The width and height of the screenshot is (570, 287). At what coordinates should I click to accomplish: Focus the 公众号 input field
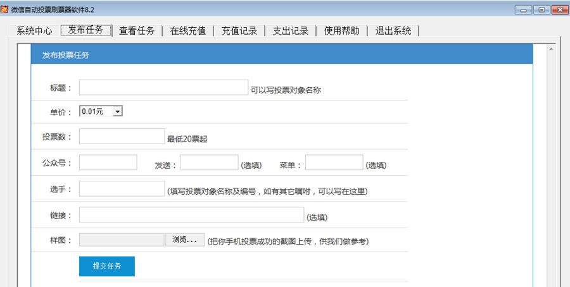(108, 162)
